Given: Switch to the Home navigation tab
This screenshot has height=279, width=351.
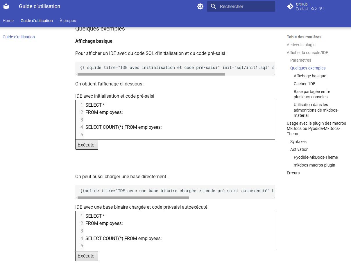Looking at the screenshot, I should pyautogui.click(x=8, y=21).
